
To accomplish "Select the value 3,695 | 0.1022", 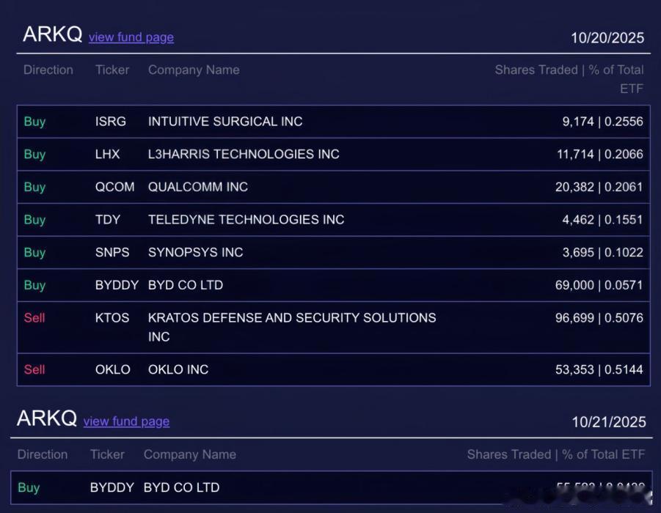I will (603, 252).
